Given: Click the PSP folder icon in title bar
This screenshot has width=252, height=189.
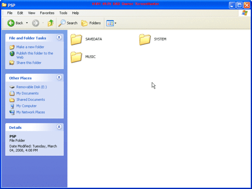Looking at the screenshot, I should coord(4,5).
